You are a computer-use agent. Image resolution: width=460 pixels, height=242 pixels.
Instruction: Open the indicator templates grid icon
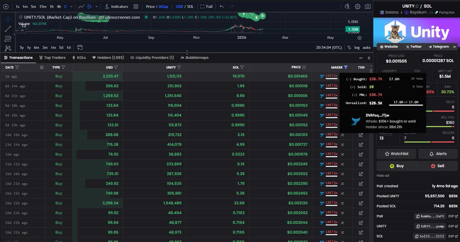[x=136, y=7]
